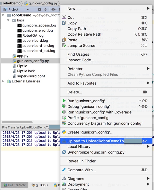The width and height of the screenshot is (154, 190).
Task: Open the 6: TODO tool window
Action: pos(40,185)
